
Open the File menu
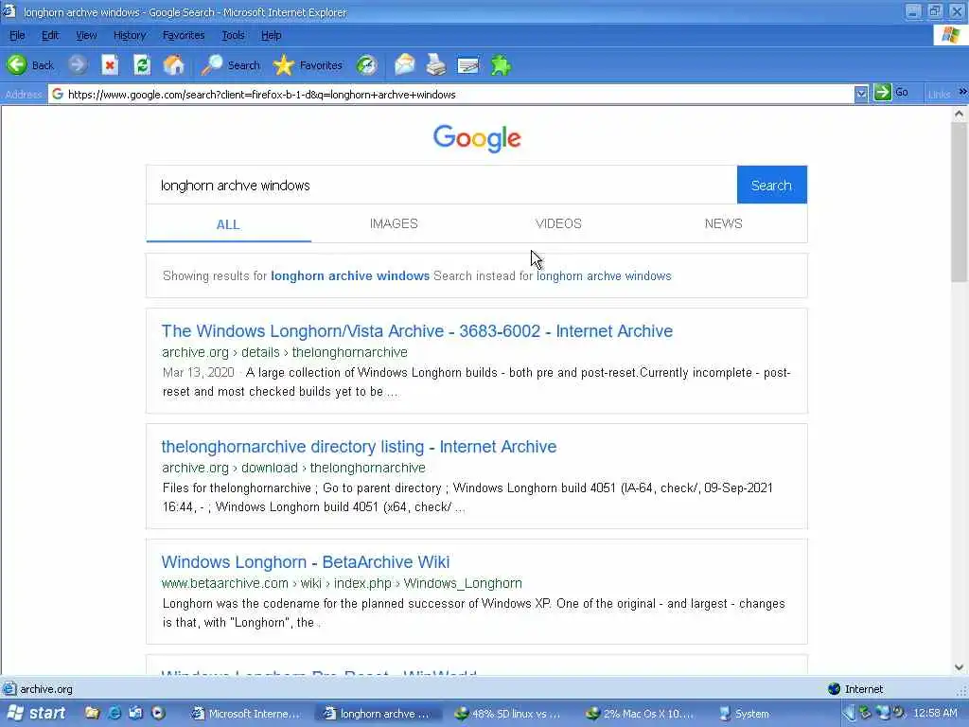17,35
